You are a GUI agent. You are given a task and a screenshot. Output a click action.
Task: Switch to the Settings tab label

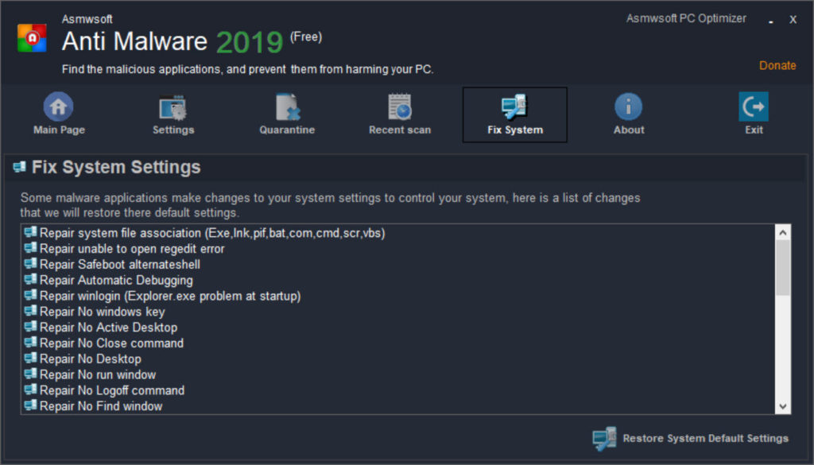tap(173, 130)
